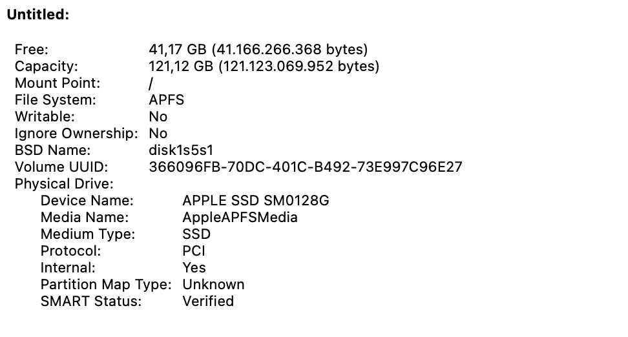The image size is (628, 337).
Task: Click the Physical Drive section label
Action: (x=64, y=183)
